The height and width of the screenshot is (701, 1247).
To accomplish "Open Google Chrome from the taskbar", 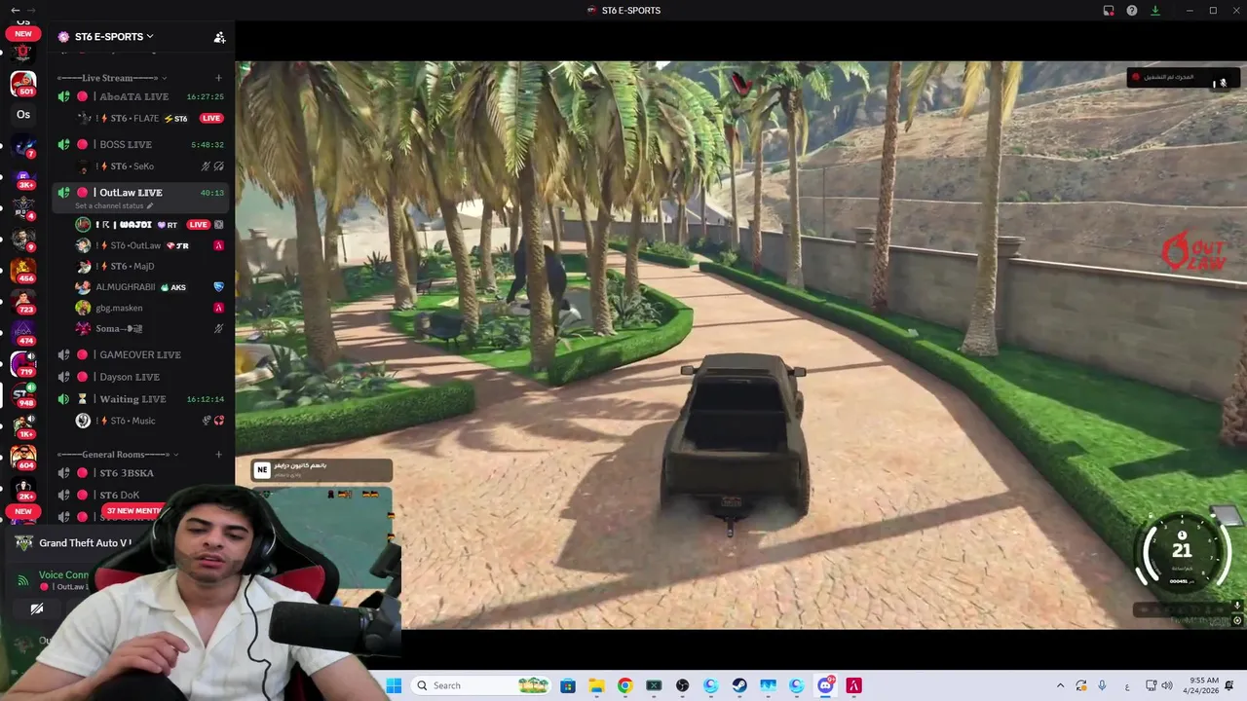I will 624,685.
